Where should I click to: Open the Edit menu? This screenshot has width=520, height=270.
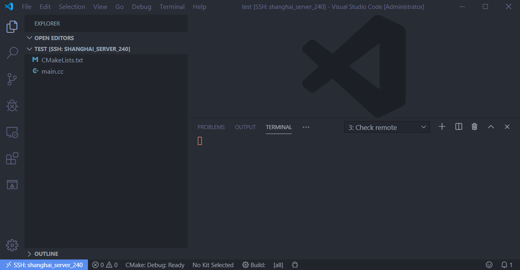pyautogui.click(x=45, y=6)
